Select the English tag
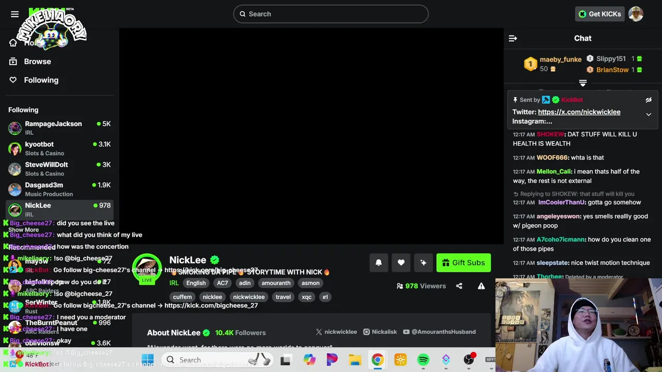The height and width of the screenshot is (372, 662). point(196,283)
